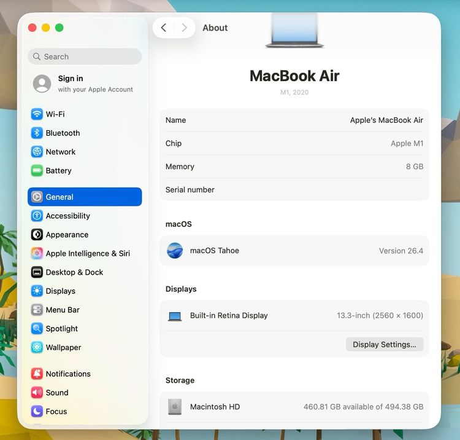
Task: Click the Apple M1 chip value
Action: click(407, 143)
